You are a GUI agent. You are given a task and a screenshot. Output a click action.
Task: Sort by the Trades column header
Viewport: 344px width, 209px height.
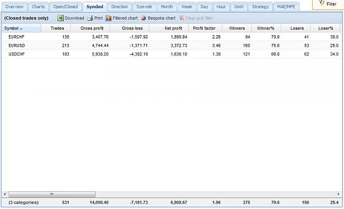point(56,28)
